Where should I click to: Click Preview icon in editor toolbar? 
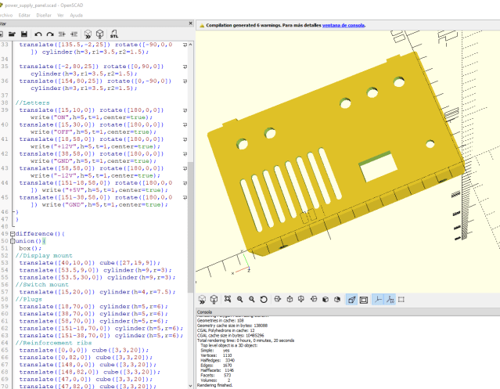(86, 34)
